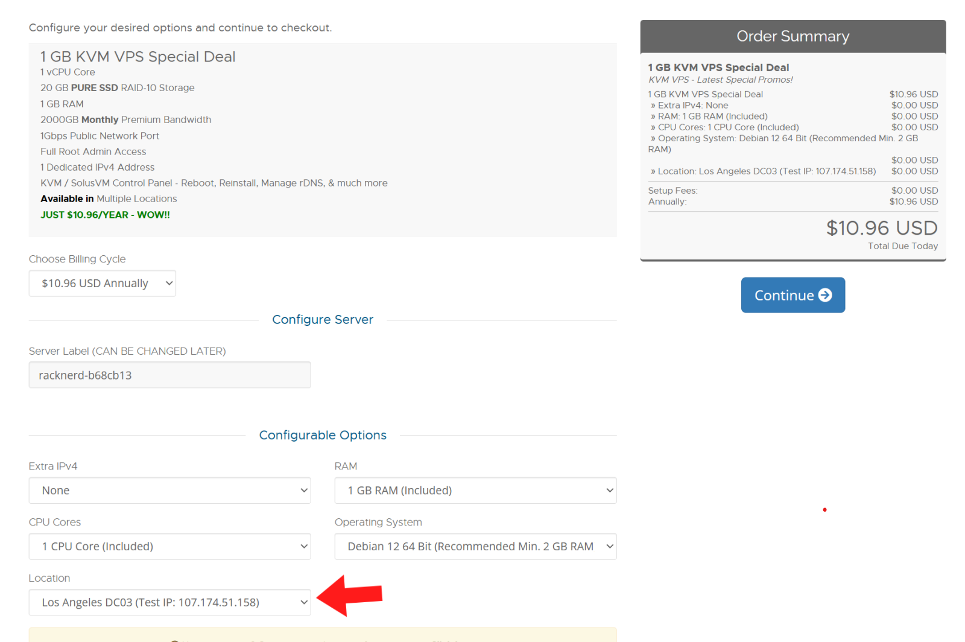
Task: Click '» Extra IPv4: None' summary line
Action: (793, 105)
